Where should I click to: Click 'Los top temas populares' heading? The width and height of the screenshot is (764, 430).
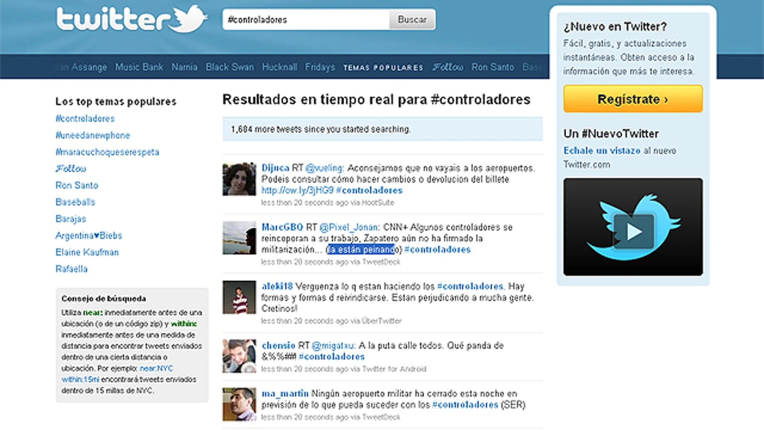coord(116,101)
